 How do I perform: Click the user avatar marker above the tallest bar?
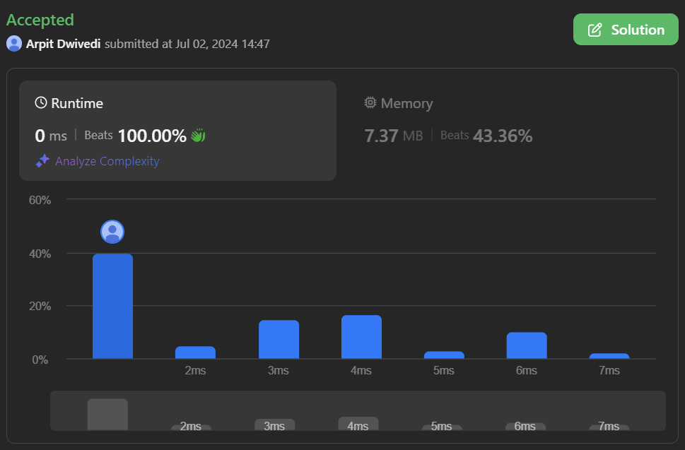pos(112,232)
